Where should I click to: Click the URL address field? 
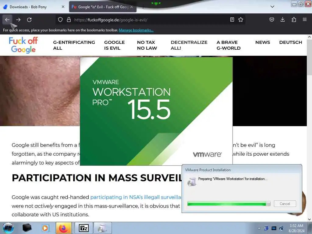tap(150, 20)
